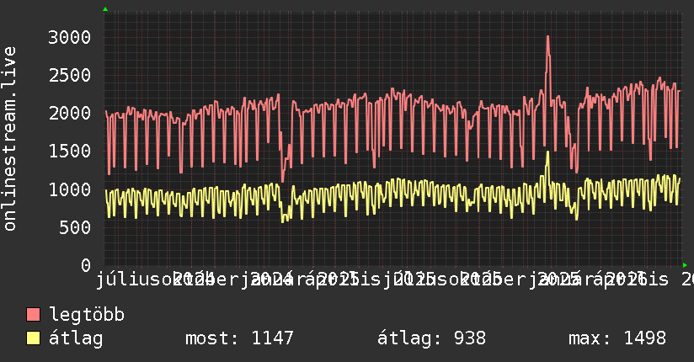This screenshot has height=362, width=694.
Task: Click the 'átlag: 938' statistic
Action: click(x=431, y=338)
